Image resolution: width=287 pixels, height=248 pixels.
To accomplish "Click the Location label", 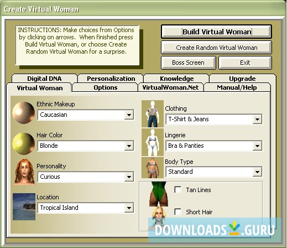I will [x=48, y=197].
